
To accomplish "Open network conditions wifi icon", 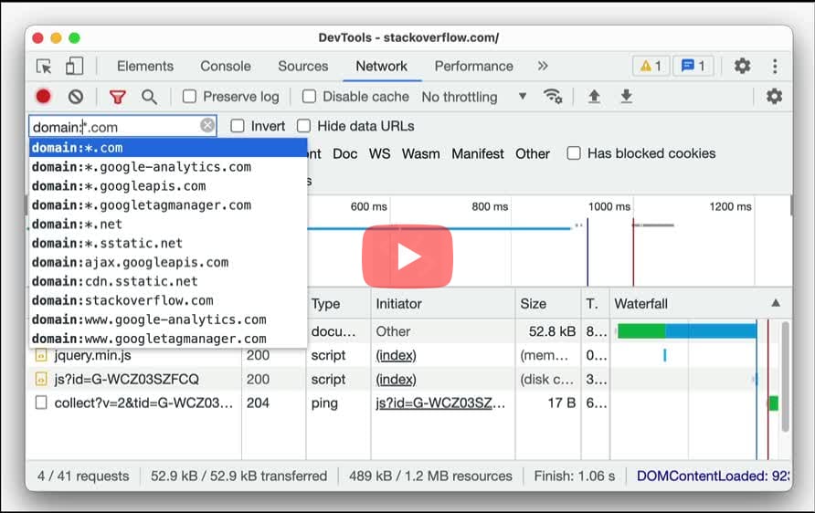I will [553, 97].
